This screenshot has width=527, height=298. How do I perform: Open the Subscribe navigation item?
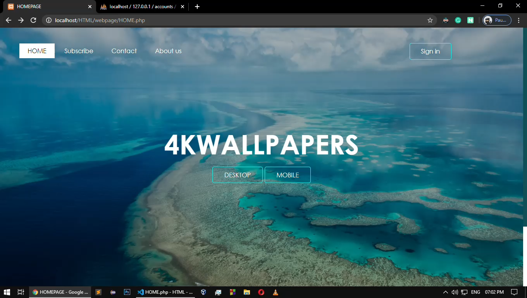click(x=78, y=51)
